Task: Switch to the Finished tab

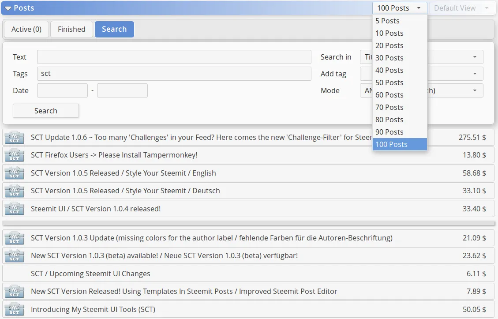Action: coord(71,29)
